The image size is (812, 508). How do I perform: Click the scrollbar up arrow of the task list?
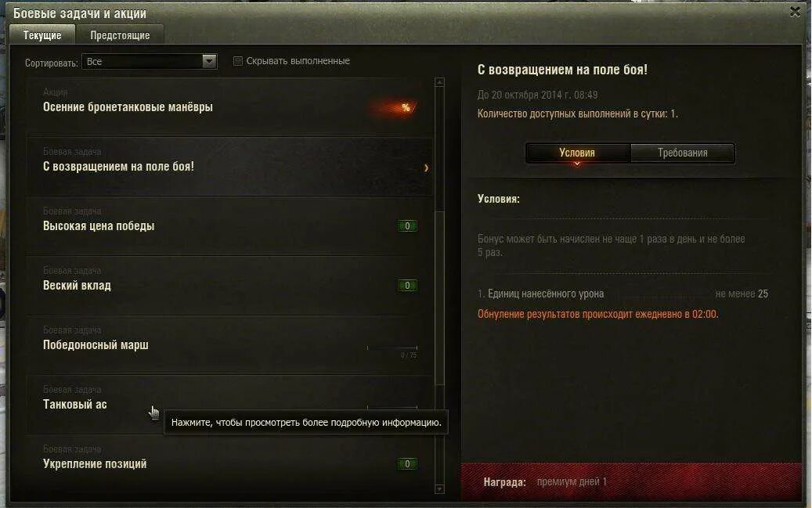(x=439, y=82)
